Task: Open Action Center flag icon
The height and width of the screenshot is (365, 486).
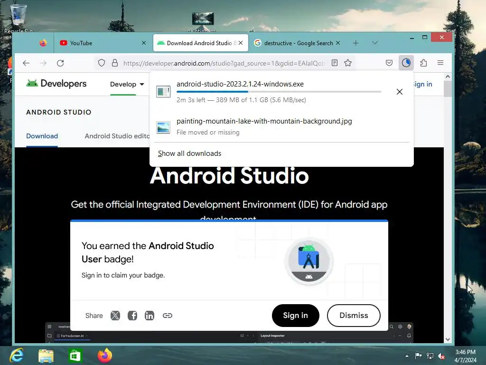Action: pyautogui.click(x=418, y=355)
